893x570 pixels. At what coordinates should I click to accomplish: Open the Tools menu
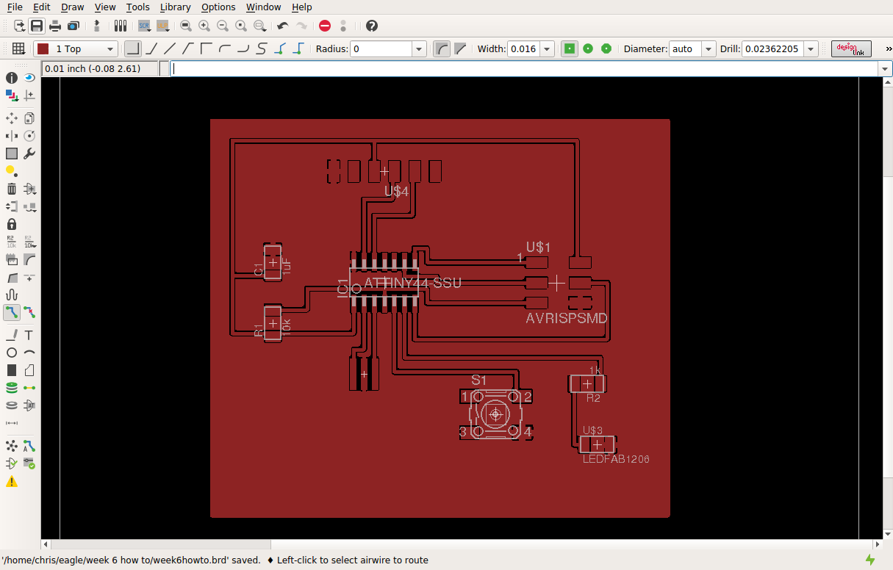tap(137, 7)
